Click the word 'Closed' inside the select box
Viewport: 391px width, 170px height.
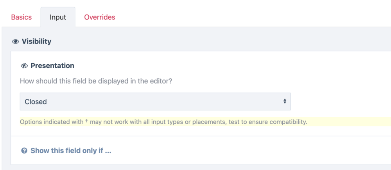point(36,101)
